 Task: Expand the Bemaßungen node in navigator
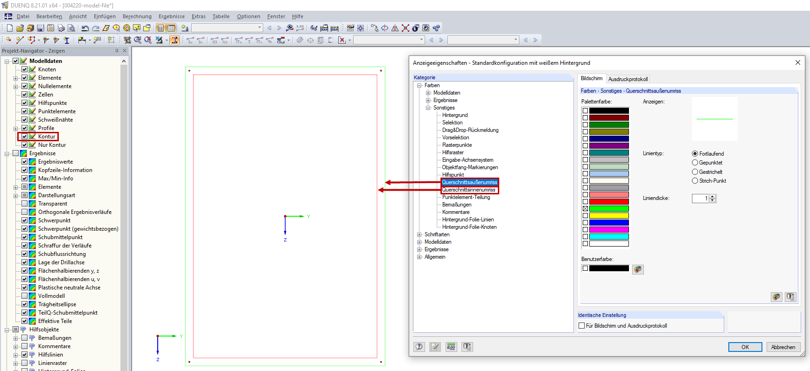16,338
